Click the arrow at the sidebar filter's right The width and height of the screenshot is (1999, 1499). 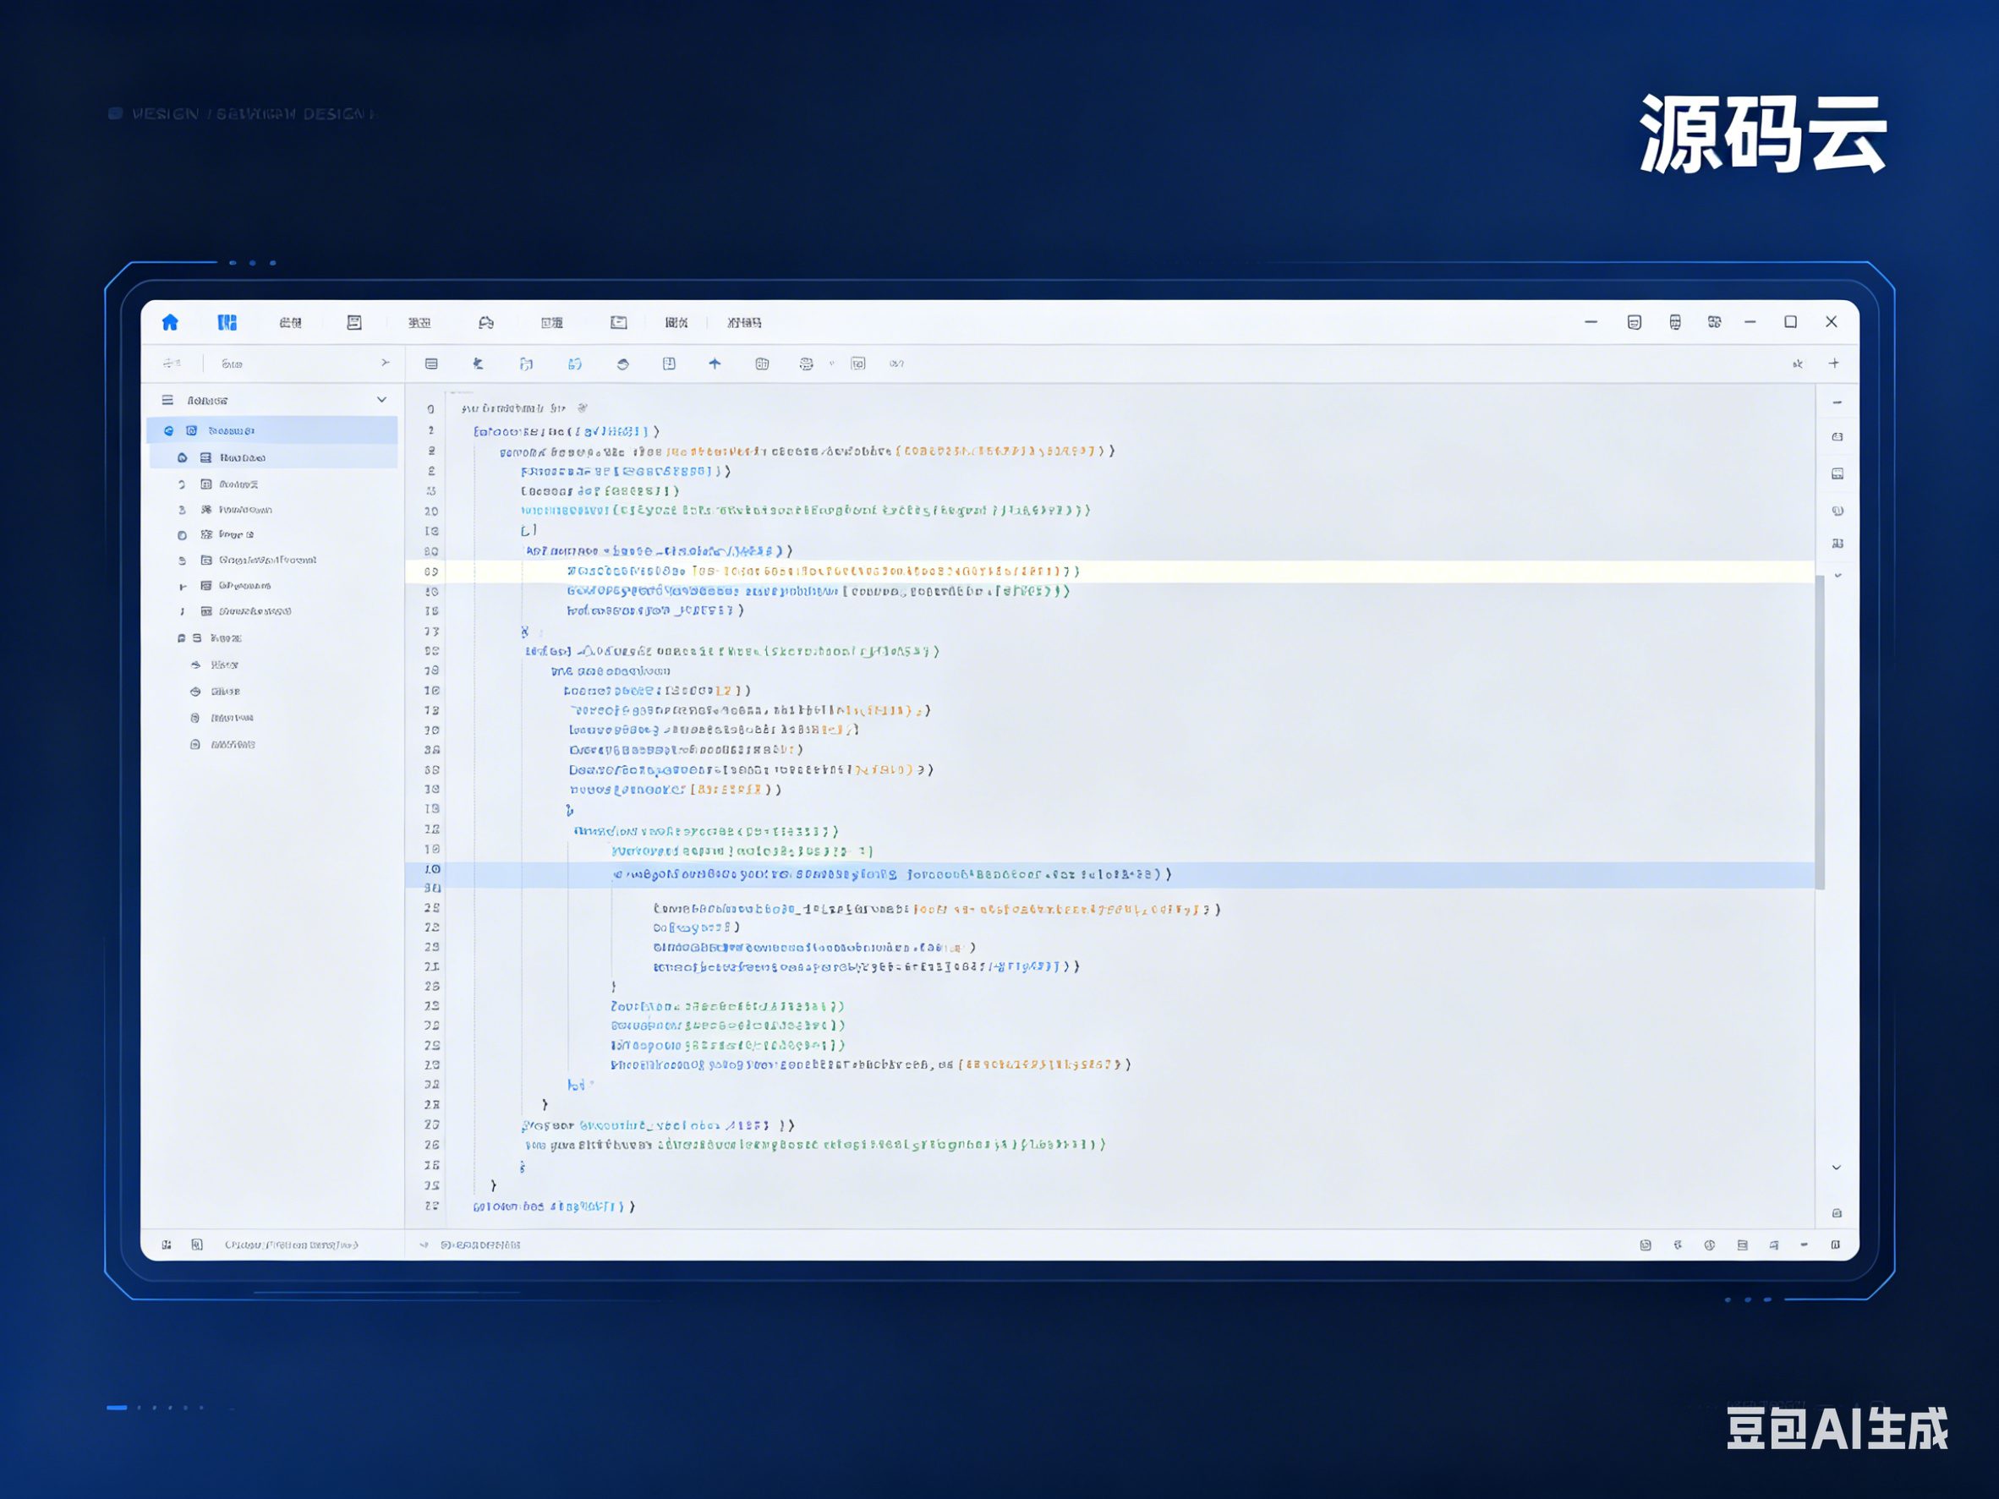tap(385, 364)
